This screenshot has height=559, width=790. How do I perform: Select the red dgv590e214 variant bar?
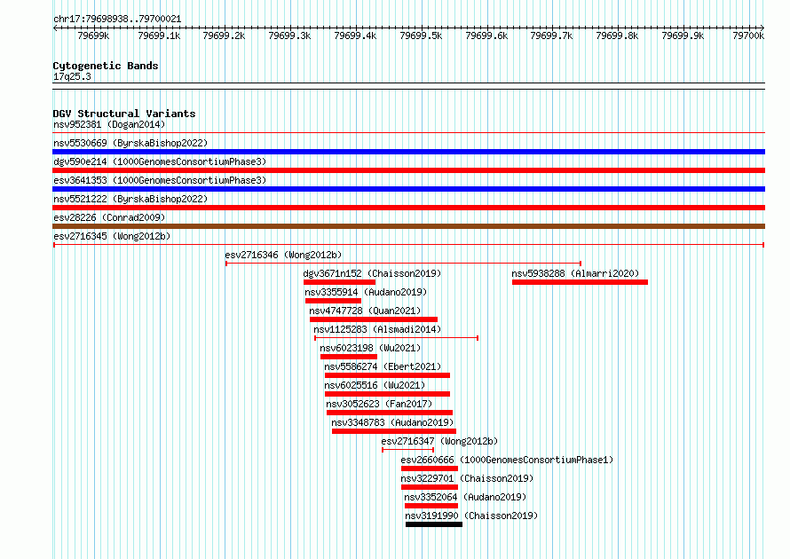408,170
